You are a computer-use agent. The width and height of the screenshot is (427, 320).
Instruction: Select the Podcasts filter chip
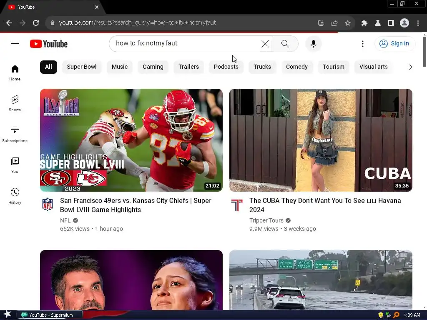coord(226,67)
